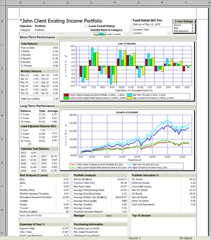Click the 'Average Duration' row label
The width and height of the screenshot is (211, 240).
(x=83, y=204)
